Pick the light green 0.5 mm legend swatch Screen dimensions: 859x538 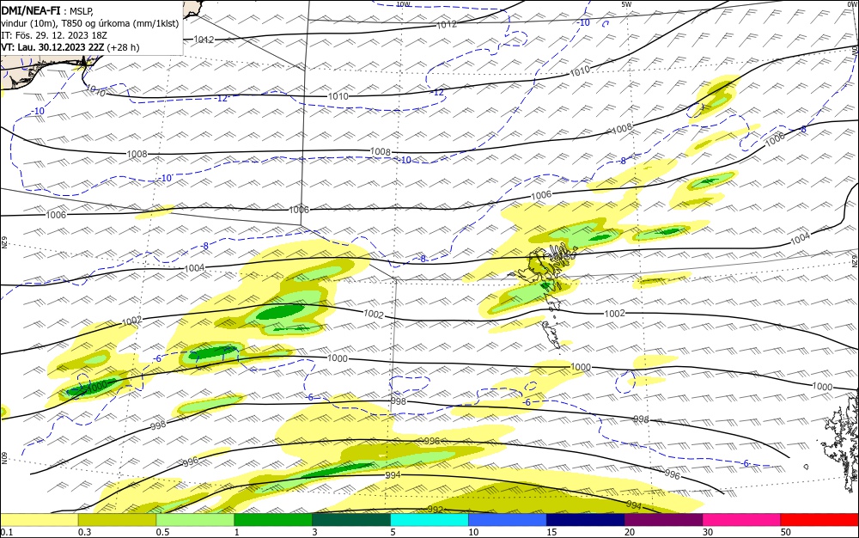tap(195, 520)
